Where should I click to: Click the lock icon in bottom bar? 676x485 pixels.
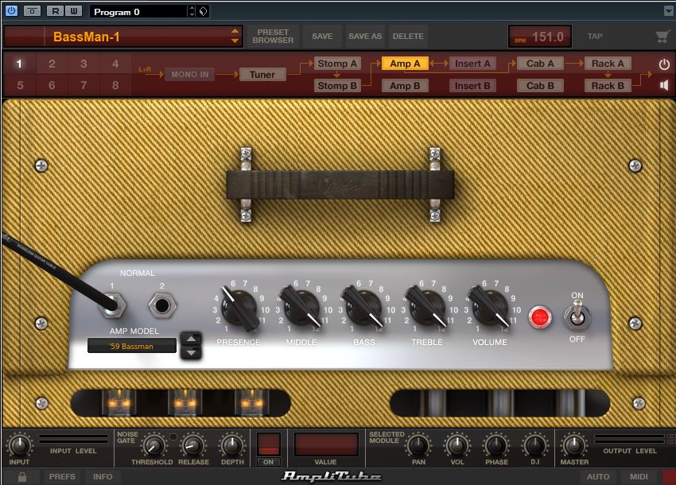(22, 477)
